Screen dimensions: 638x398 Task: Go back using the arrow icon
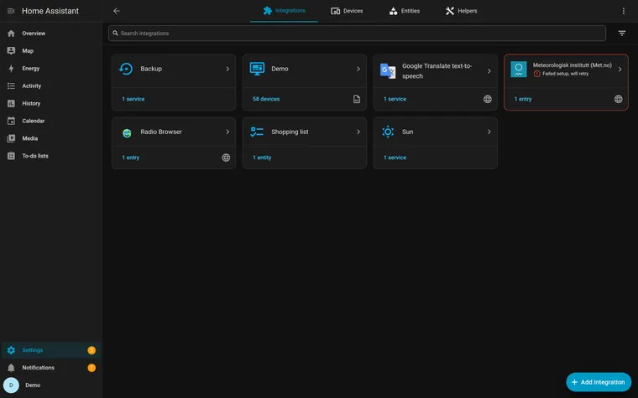pos(117,11)
